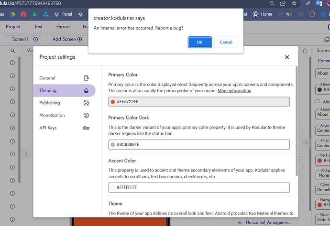Screen dimensions: 330x226
Task: Click the Google Translate extension icon
Action: (319, 3)
